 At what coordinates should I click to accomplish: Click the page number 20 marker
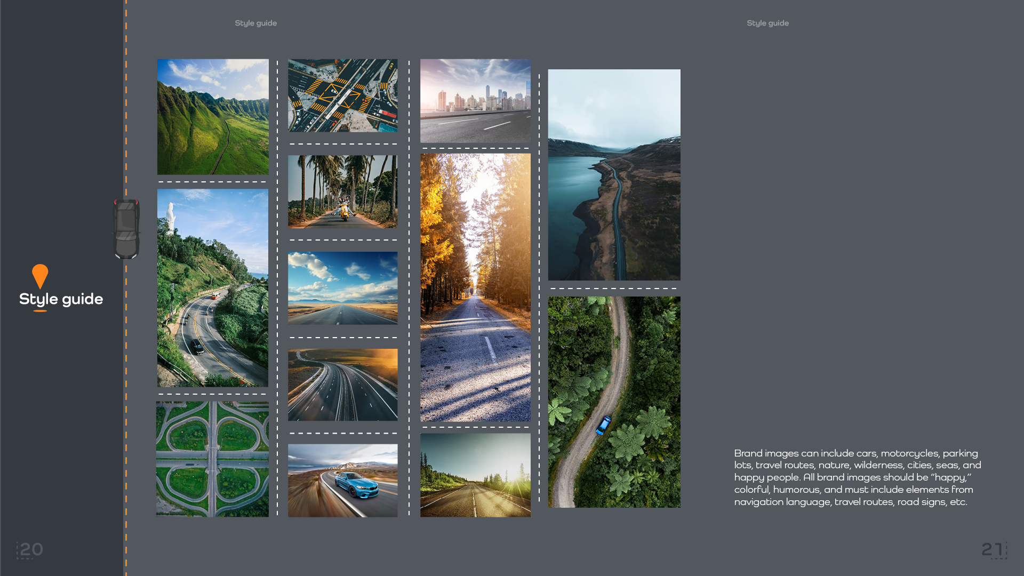point(30,549)
